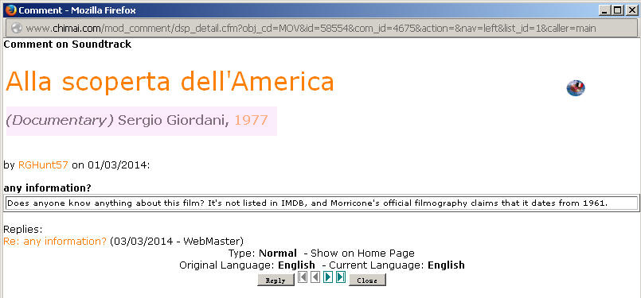Click the 'any information?' comment subject heading
The image size is (641, 298).
tap(47, 188)
